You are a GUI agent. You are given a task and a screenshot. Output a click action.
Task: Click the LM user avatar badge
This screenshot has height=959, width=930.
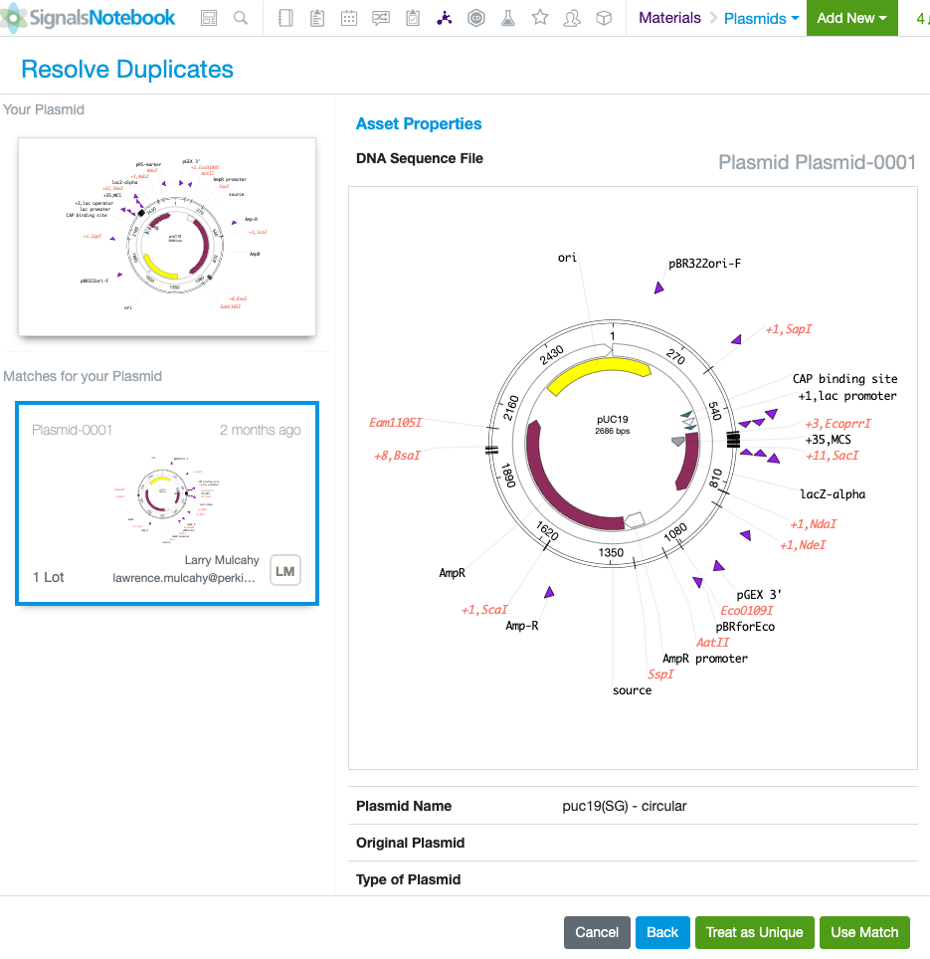(284, 571)
